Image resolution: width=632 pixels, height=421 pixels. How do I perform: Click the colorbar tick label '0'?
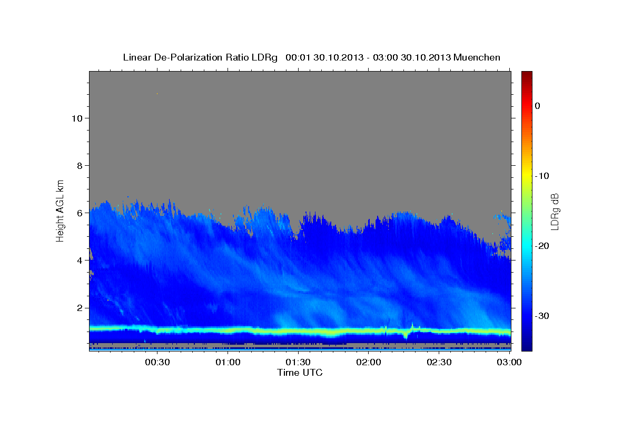coord(538,106)
